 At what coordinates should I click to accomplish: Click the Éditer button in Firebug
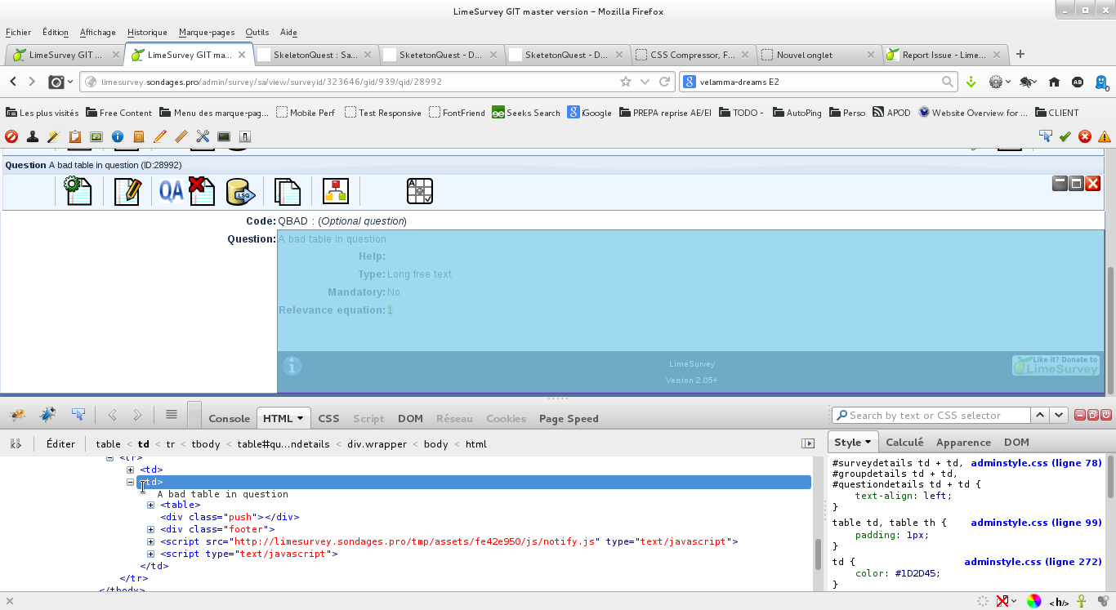point(60,443)
